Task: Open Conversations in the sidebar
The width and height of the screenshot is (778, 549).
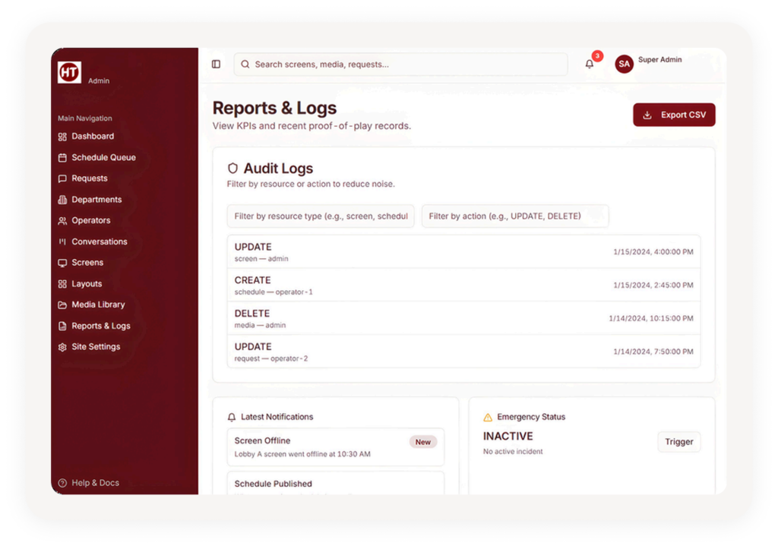Action: click(x=100, y=241)
